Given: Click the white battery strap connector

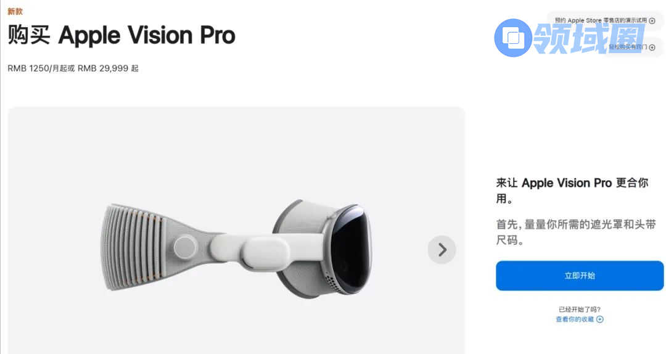Looking at the screenshot, I should pyautogui.click(x=263, y=252).
